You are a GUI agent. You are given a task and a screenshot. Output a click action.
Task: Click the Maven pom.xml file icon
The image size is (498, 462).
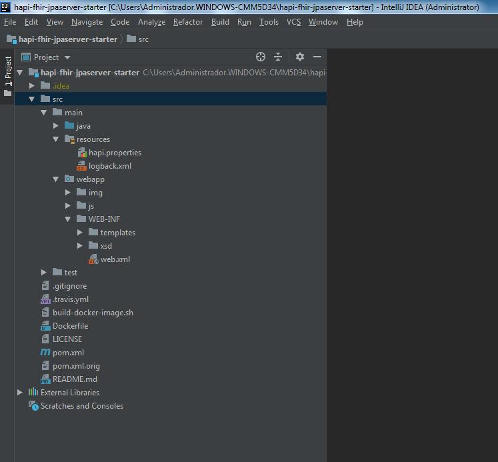(x=45, y=353)
